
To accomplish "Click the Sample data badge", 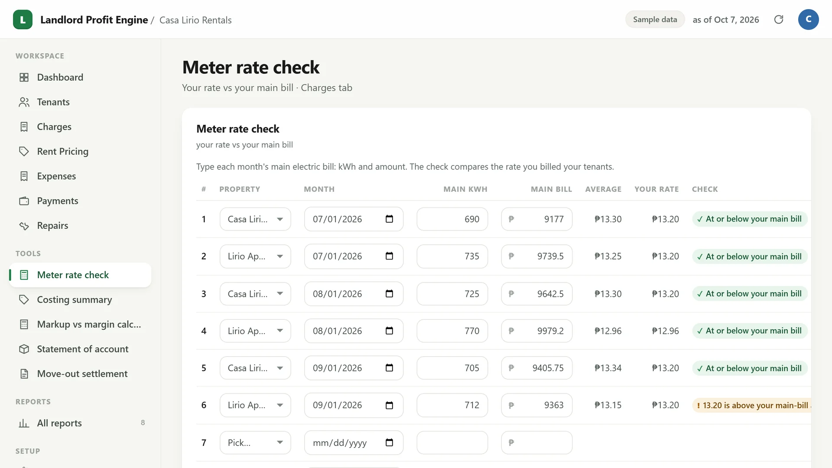I will tap(655, 19).
